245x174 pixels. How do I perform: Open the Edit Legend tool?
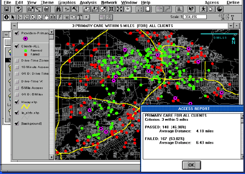[x=38, y=9]
